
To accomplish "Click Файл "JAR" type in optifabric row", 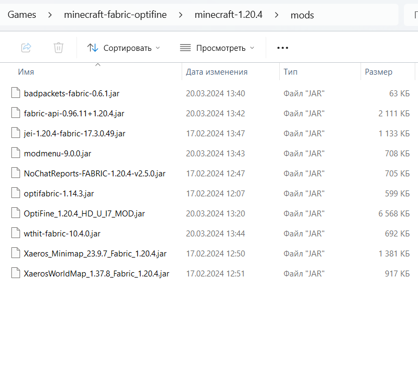I will point(304,194).
